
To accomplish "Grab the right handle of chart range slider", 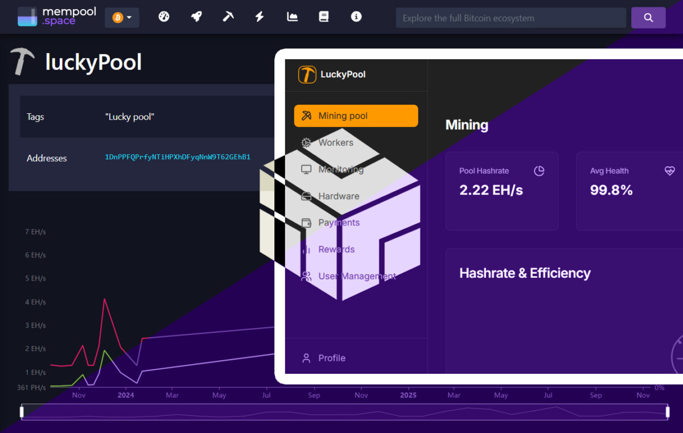I will point(668,411).
